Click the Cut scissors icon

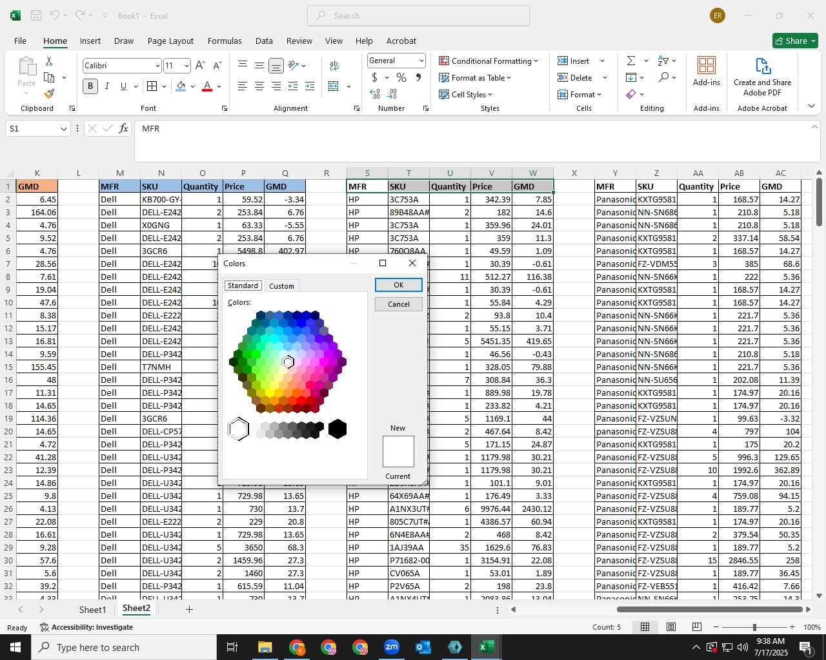49,61
